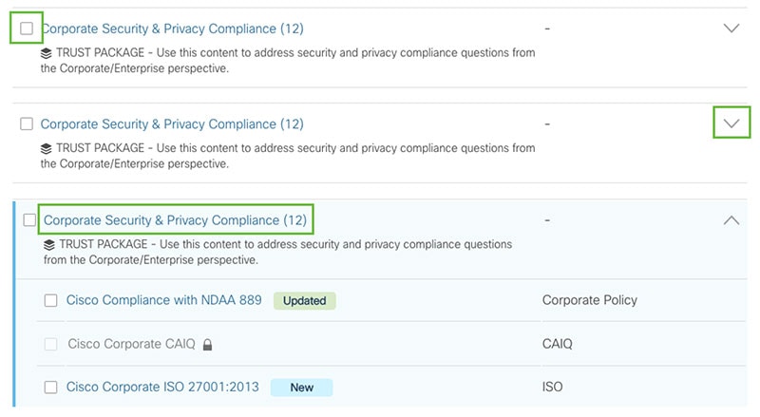Image resolution: width=760 pixels, height=417 pixels.
Task: Select the second Corporate Security package checkbox
Action: 27,123
